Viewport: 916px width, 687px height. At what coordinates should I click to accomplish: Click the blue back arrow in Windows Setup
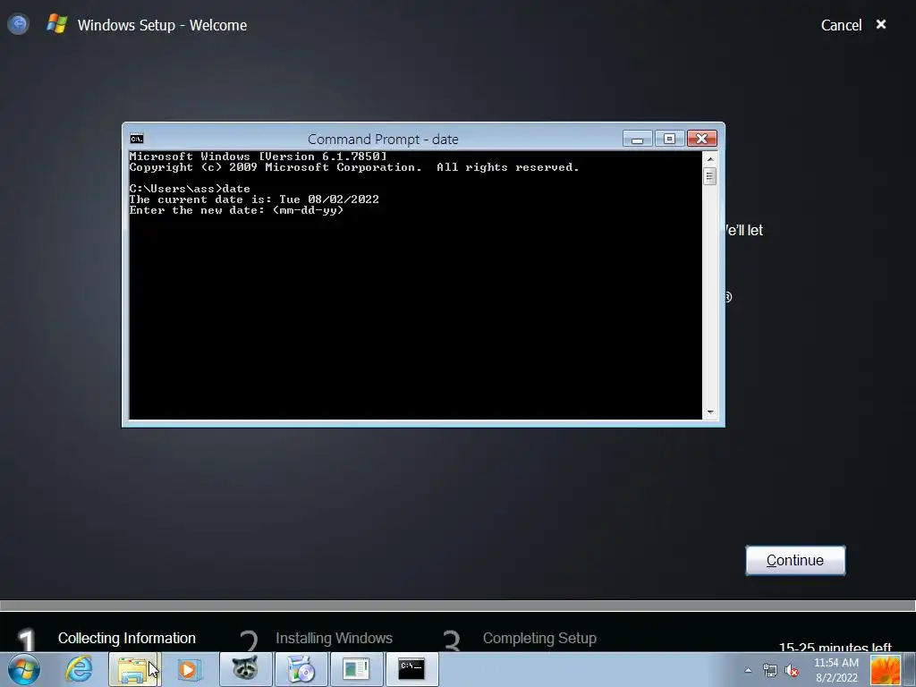click(19, 24)
